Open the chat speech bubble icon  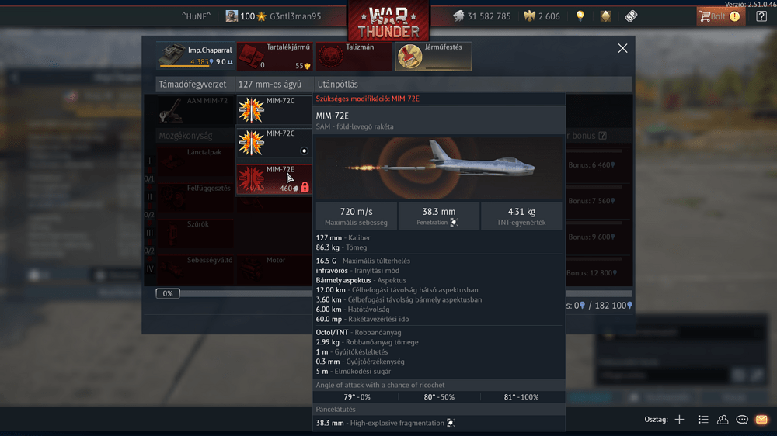742,420
